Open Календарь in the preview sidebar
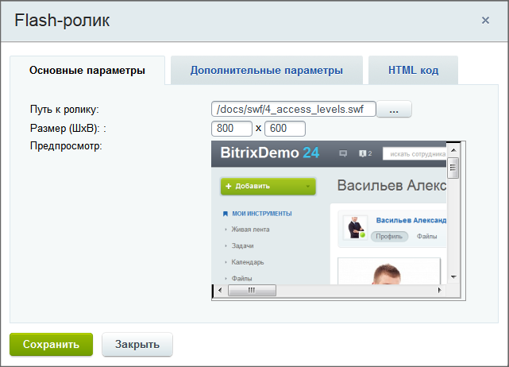 pos(248,262)
